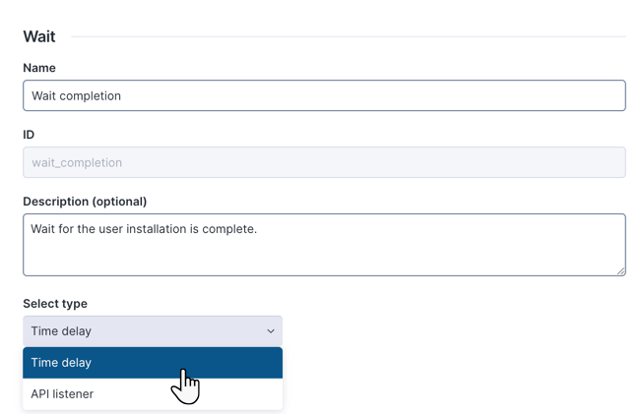
Task: Open the Select type combo box
Action: click(x=153, y=331)
